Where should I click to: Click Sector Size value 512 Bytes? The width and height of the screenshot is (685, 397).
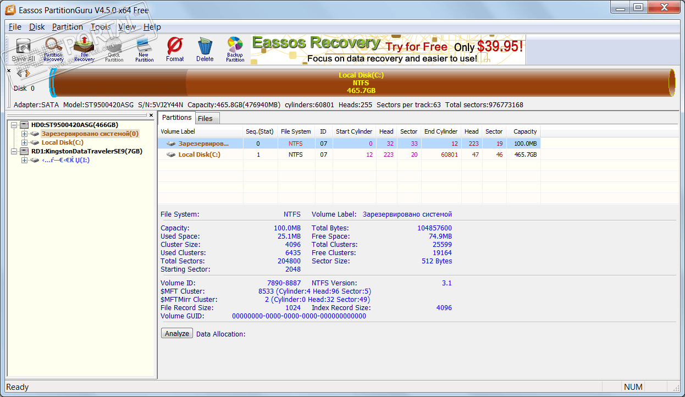coord(437,261)
